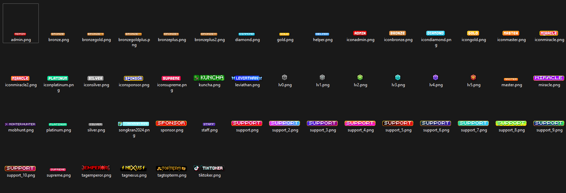Select the bronzegoldplus.png badge
The width and height of the screenshot is (566, 193).
(134, 34)
